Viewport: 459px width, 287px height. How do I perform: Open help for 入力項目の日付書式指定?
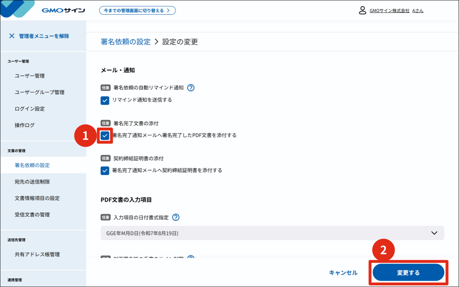tap(176, 217)
